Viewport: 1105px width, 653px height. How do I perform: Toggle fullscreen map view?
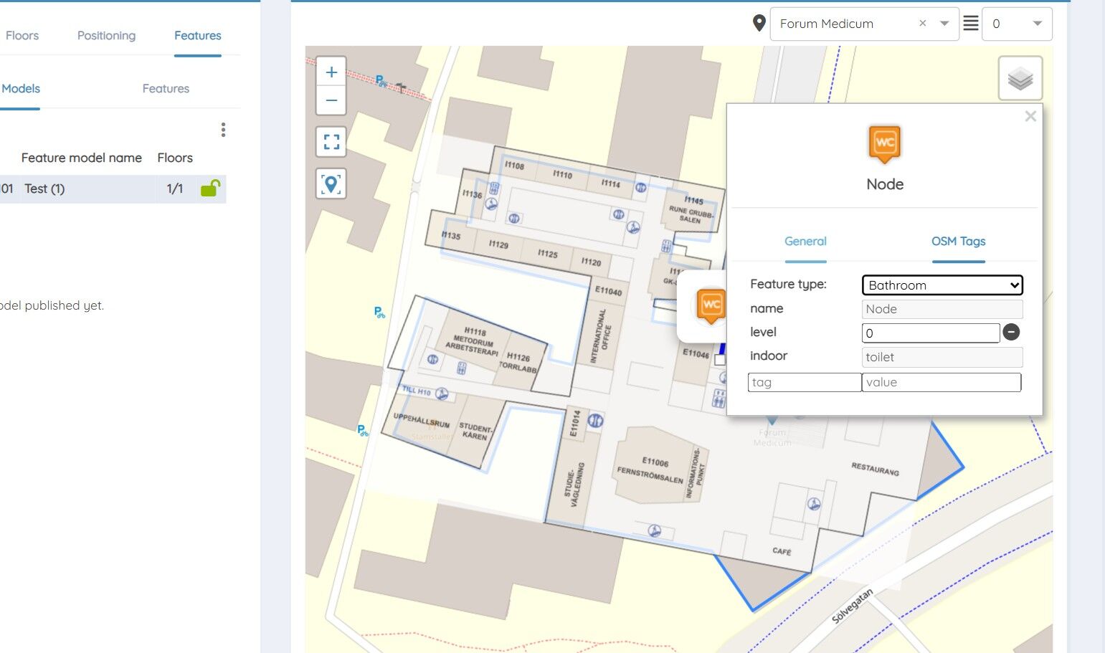coord(331,142)
